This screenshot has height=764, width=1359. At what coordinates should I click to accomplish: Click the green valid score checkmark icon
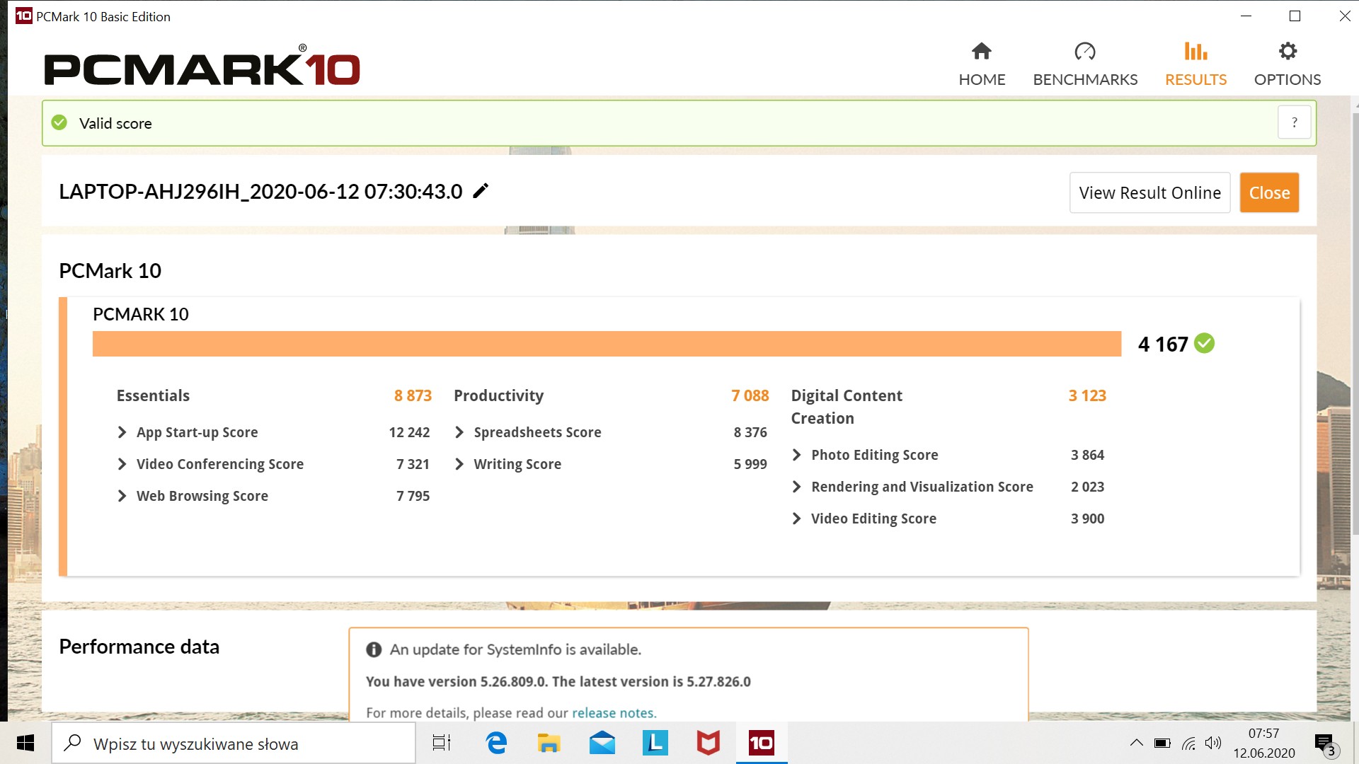pos(59,122)
